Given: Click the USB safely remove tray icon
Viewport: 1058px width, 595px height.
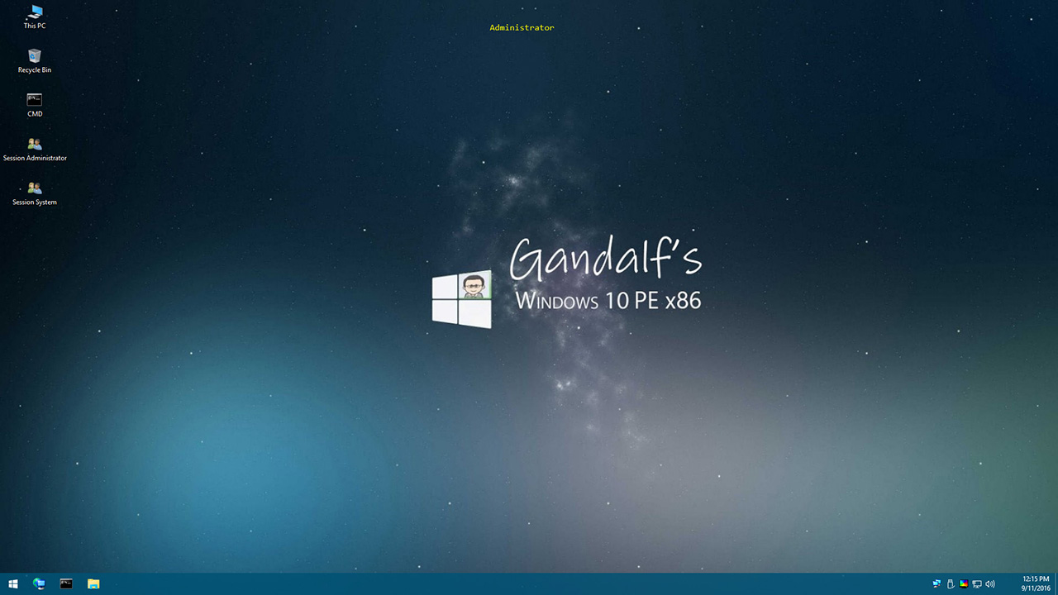Looking at the screenshot, I should tap(951, 584).
